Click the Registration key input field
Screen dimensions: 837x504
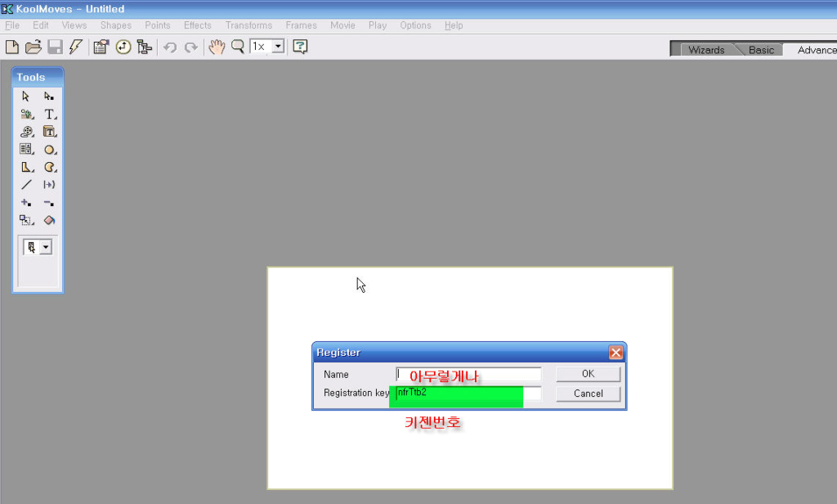click(x=468, y=394)
